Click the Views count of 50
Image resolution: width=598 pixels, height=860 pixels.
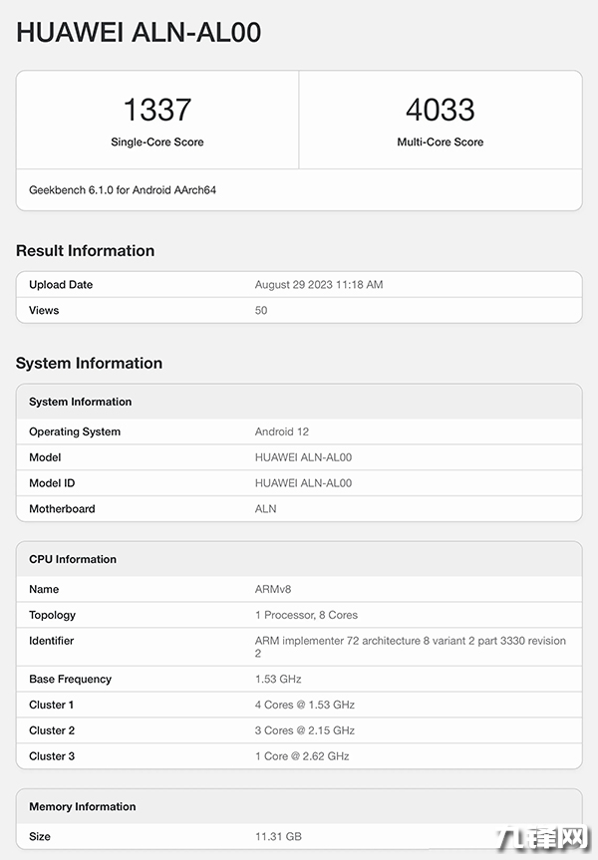261,311
